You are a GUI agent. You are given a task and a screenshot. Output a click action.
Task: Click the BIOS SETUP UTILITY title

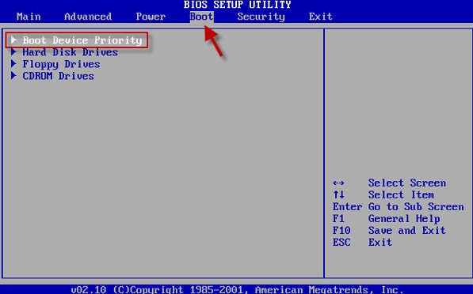point(238,5)
